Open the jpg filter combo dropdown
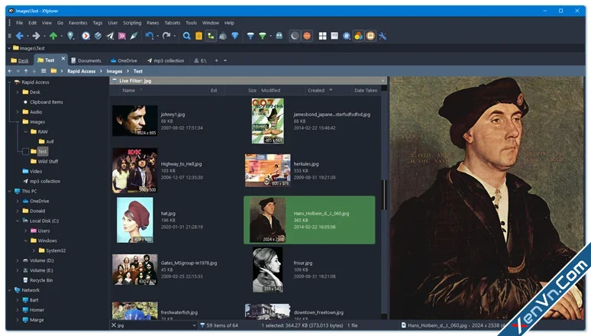Screen dimensions: 591x336 (194, 325)
